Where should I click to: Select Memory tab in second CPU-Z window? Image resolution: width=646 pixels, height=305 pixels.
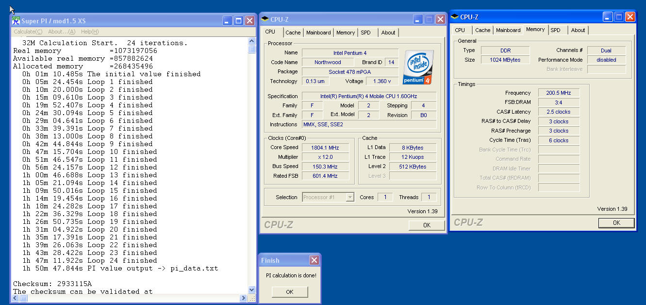click(x=535, y=29)
